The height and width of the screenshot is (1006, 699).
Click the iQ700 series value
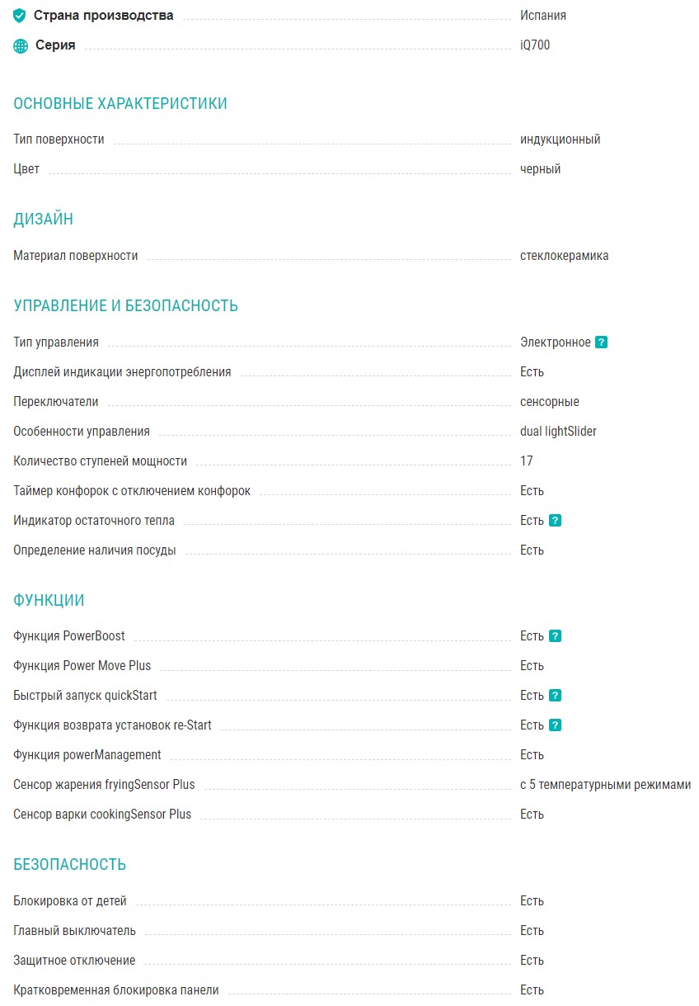(x=535, y=45)
